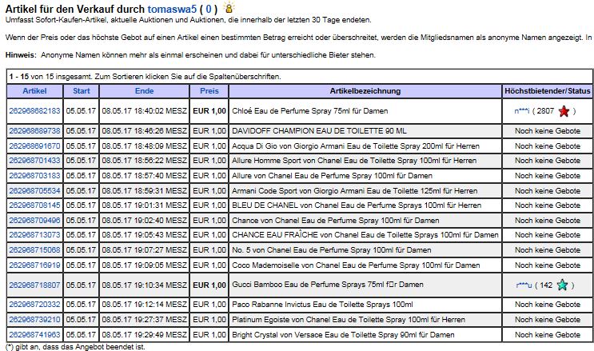Open item 262968703183
Viewport: 594px width, 351px height.
(x=34, y=176)
